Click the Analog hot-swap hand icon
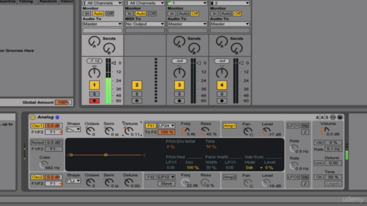Viewport: 367px width, 206px height. (57, 117)
